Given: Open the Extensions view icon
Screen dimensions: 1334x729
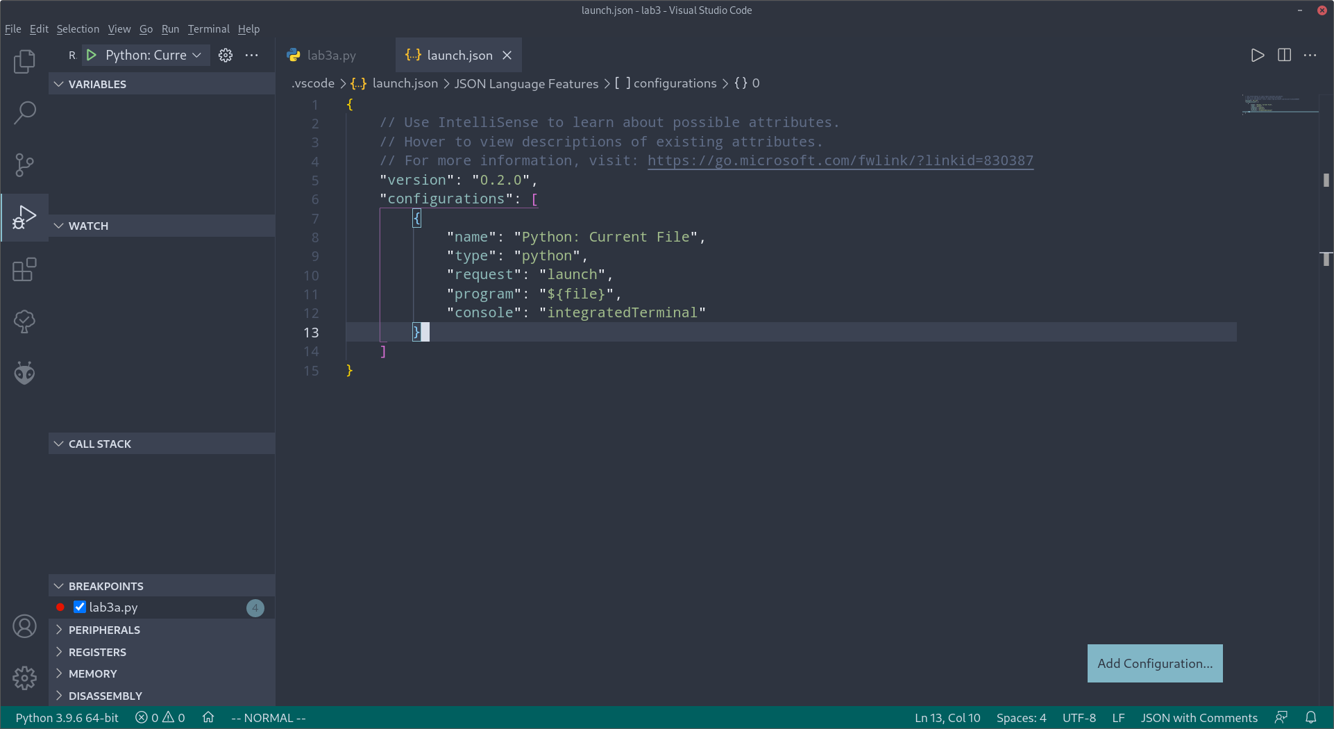Looking at the screenshot, I should click(x=24, y=269).
